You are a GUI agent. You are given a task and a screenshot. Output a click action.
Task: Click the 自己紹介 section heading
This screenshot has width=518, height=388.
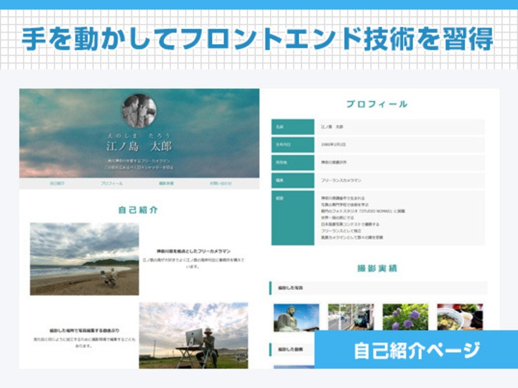click(139, 210)
